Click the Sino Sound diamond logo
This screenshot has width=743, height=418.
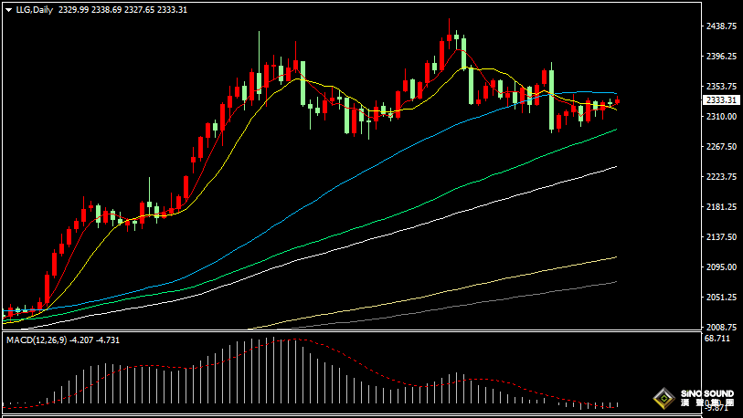pyautogui.click(x=664, y=399)
